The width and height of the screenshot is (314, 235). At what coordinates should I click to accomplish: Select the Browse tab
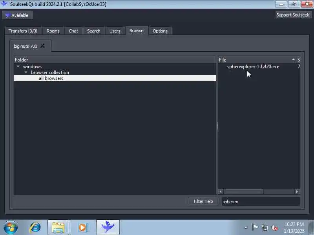pyautogui.click(x=137, y=31)
